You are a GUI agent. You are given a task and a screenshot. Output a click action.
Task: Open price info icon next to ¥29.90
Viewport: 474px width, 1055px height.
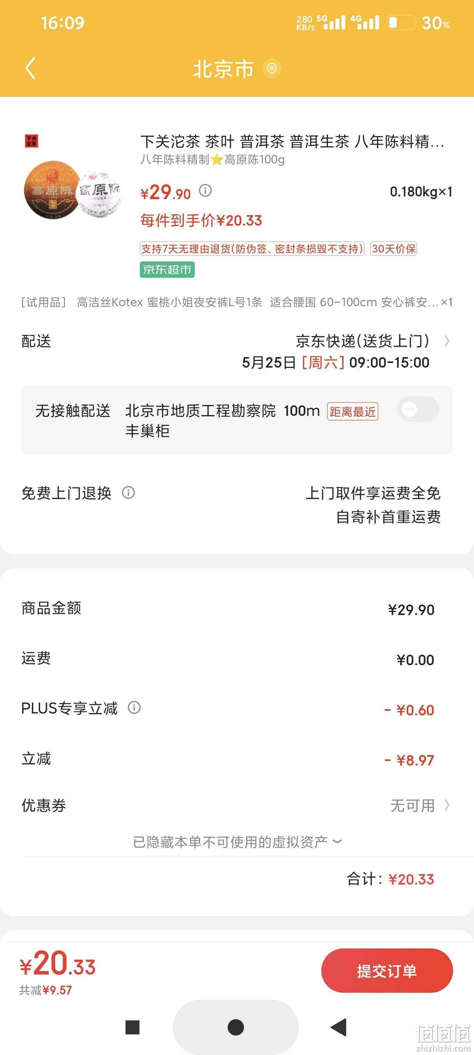pos(205,191)
